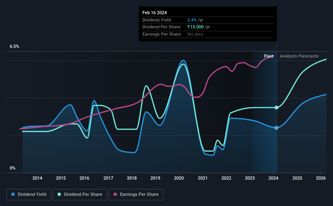Click the 'Past' region label
Image resolution: width=333 pixels, height=206 pixels.
[269, 56]
